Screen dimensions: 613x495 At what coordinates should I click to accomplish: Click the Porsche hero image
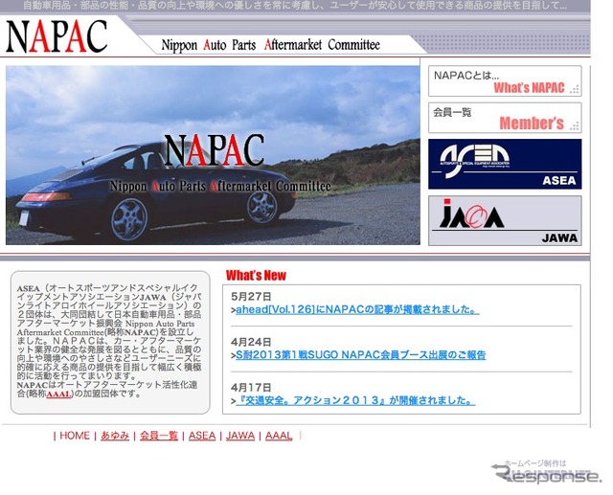213,155
